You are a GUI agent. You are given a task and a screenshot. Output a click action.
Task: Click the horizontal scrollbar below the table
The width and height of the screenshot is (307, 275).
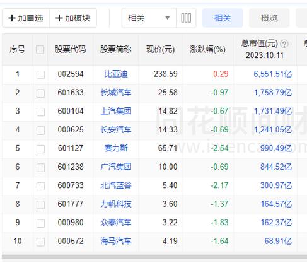pyautogui.click(x=154, y=257)
